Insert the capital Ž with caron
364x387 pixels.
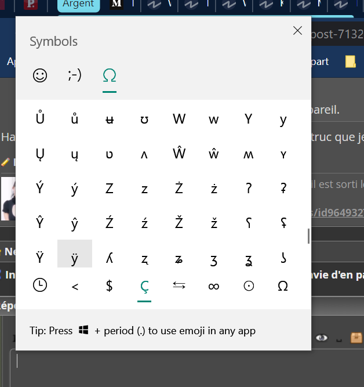coord(179,223)
